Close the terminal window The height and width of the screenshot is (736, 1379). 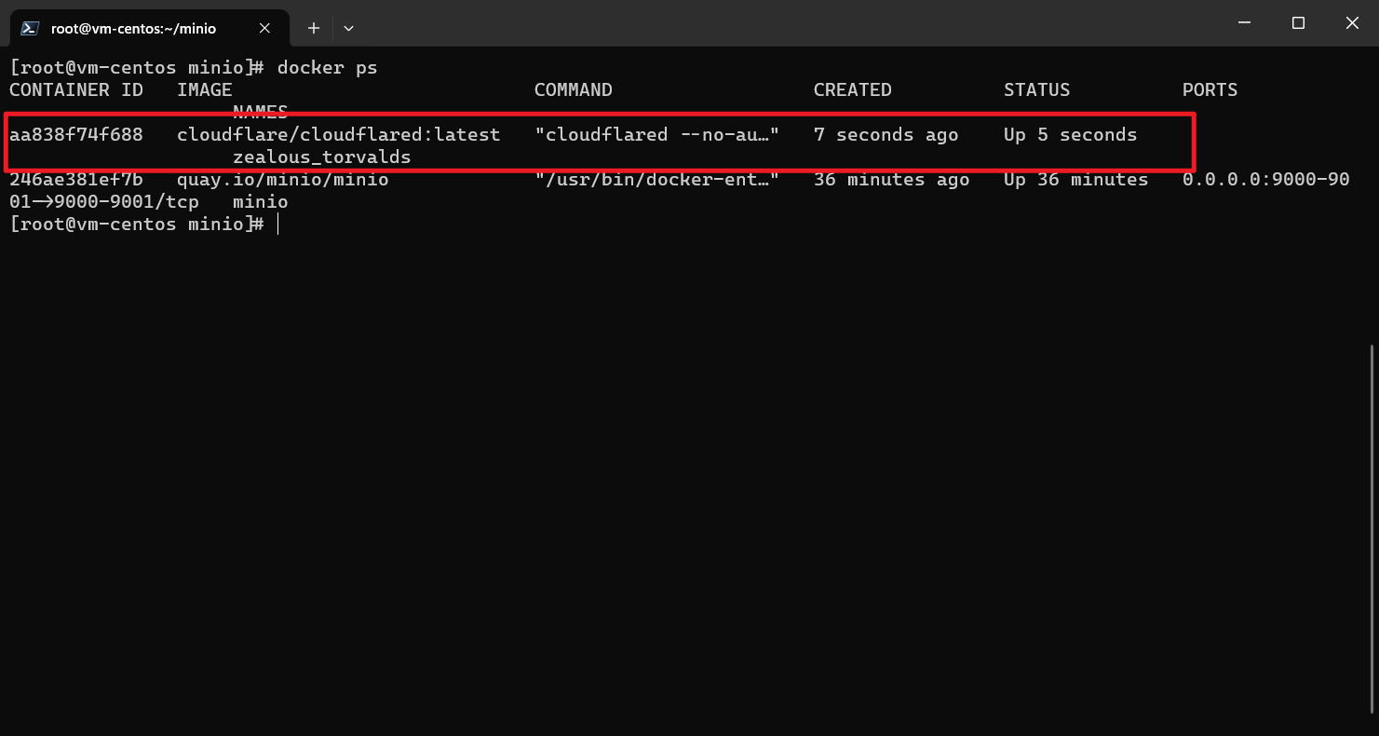1352,23
